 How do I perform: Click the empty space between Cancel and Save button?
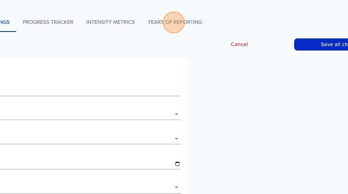tap(271, 44)
